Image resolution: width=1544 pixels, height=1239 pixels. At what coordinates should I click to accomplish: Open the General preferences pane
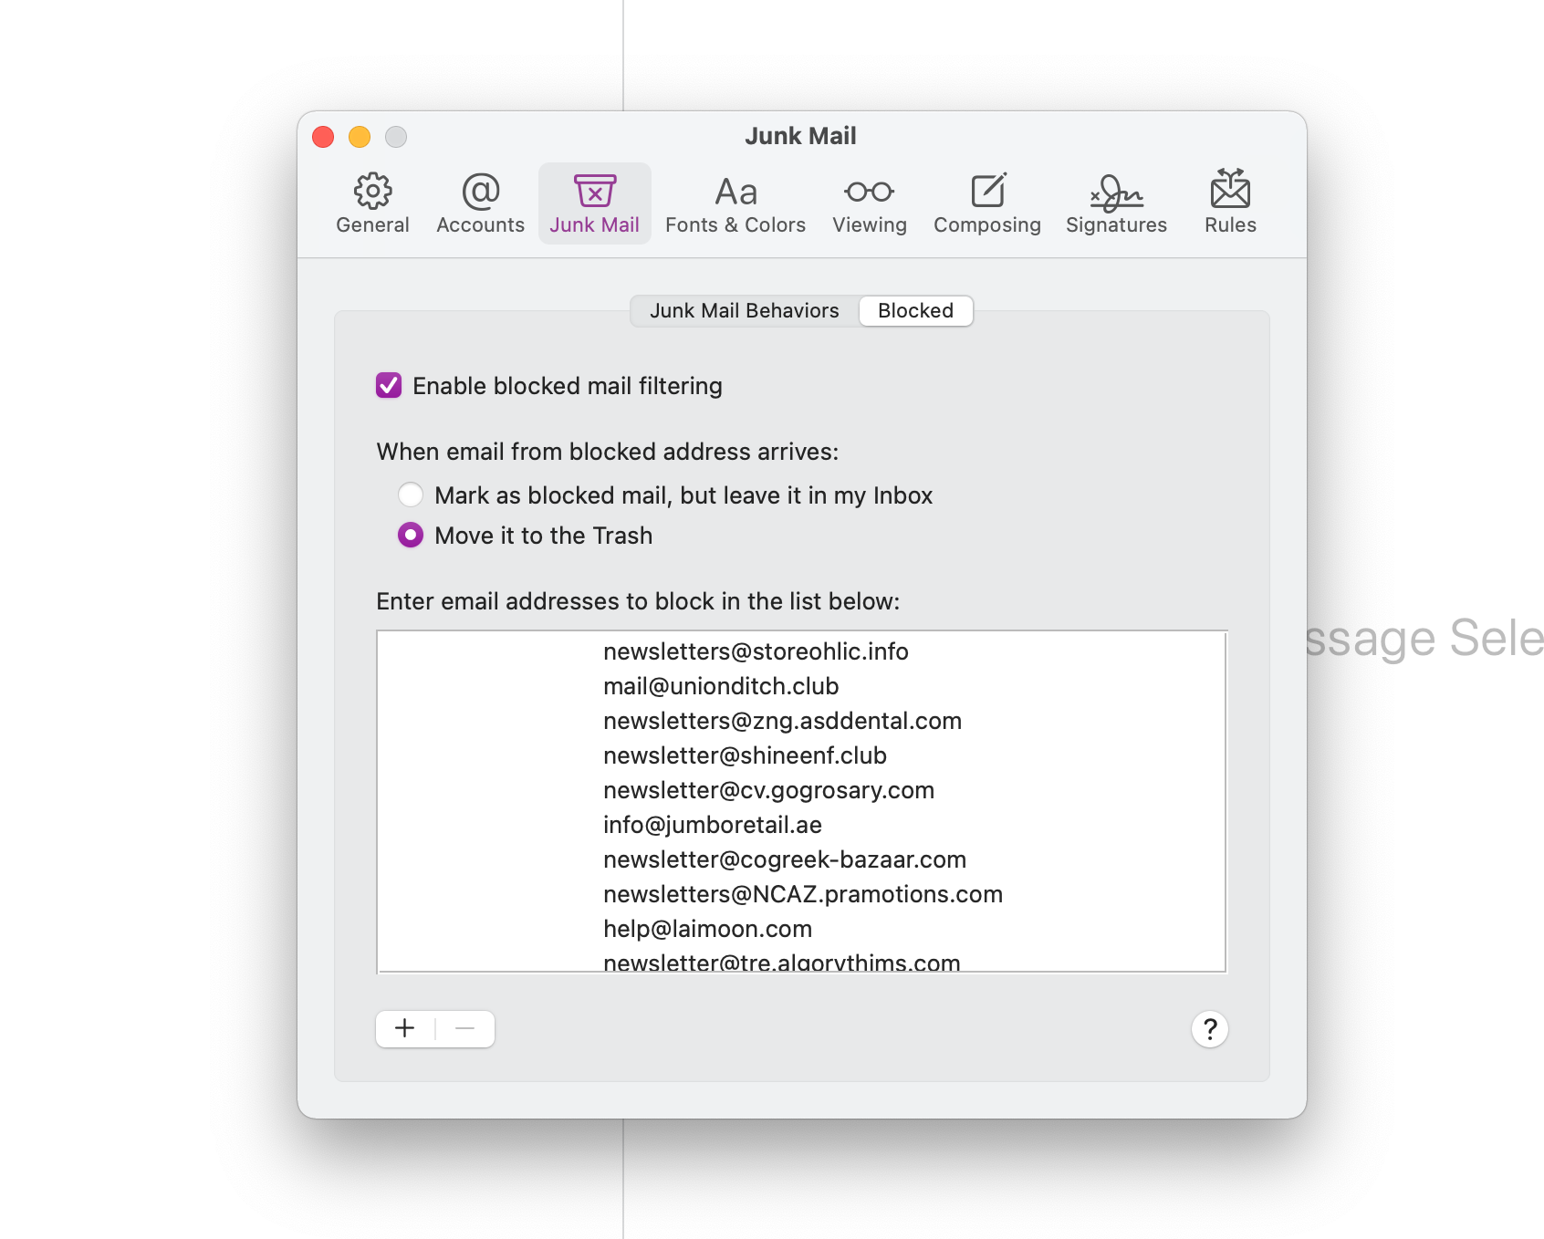click(x=372, y=203)
